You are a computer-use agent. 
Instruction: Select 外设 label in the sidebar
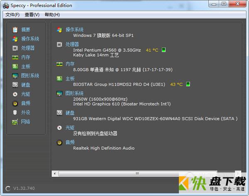click(26, 112)
